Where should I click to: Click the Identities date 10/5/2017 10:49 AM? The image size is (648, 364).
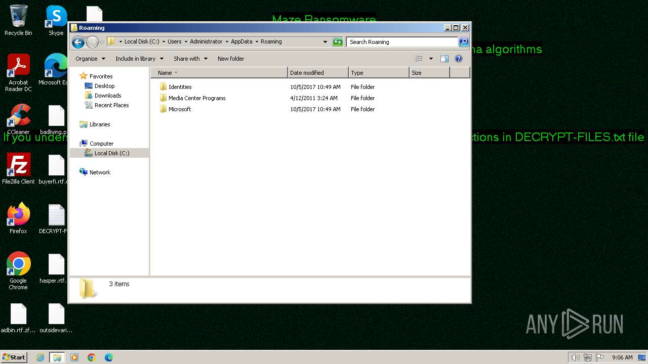click(x=315, y=87)
